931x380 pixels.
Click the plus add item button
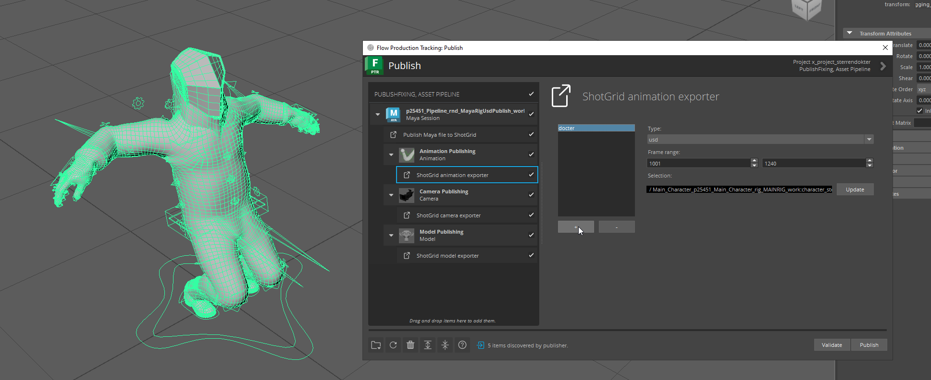576,227
